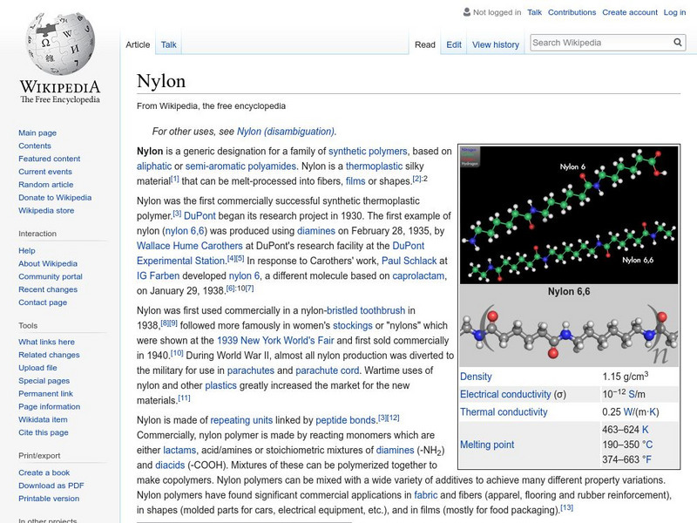Open the Create account link
Viewport: 697px width, 523px height.
click(x=629, y=12)
